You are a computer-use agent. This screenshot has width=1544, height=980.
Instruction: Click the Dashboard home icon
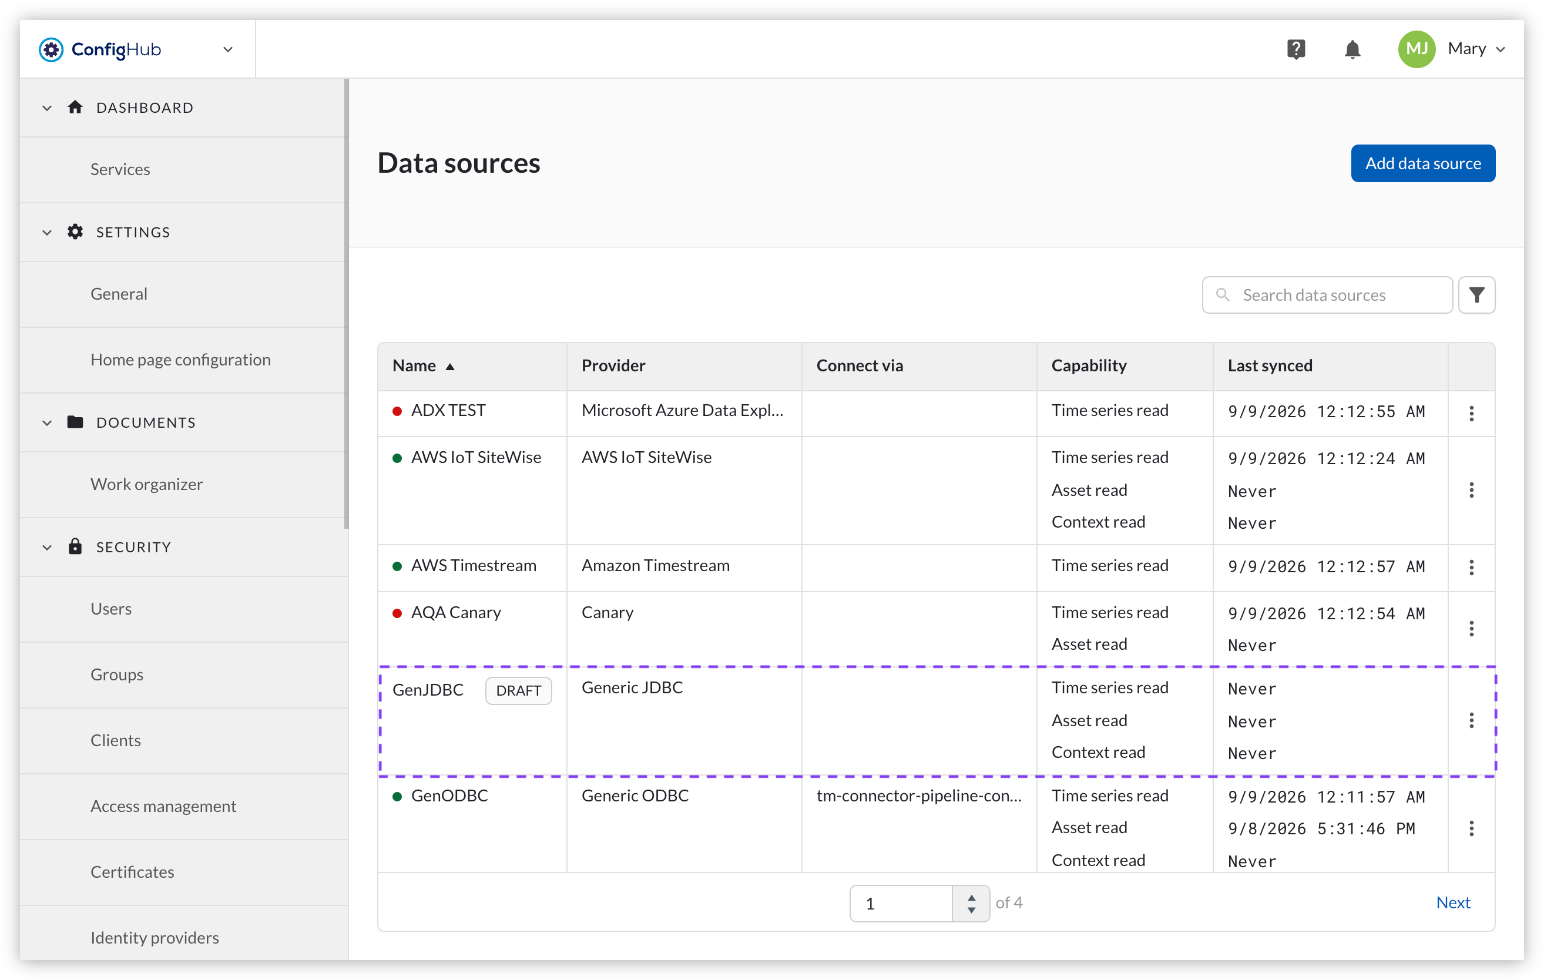click(75, 107)
